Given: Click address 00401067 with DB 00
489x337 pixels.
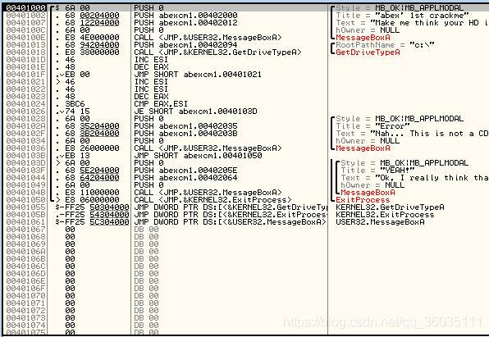Looking at the screenshot, I should point(25,230).
